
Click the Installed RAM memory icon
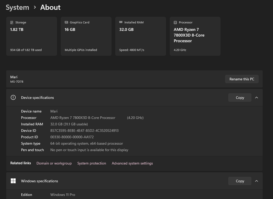pyautogui.click(x=121, y=22)
